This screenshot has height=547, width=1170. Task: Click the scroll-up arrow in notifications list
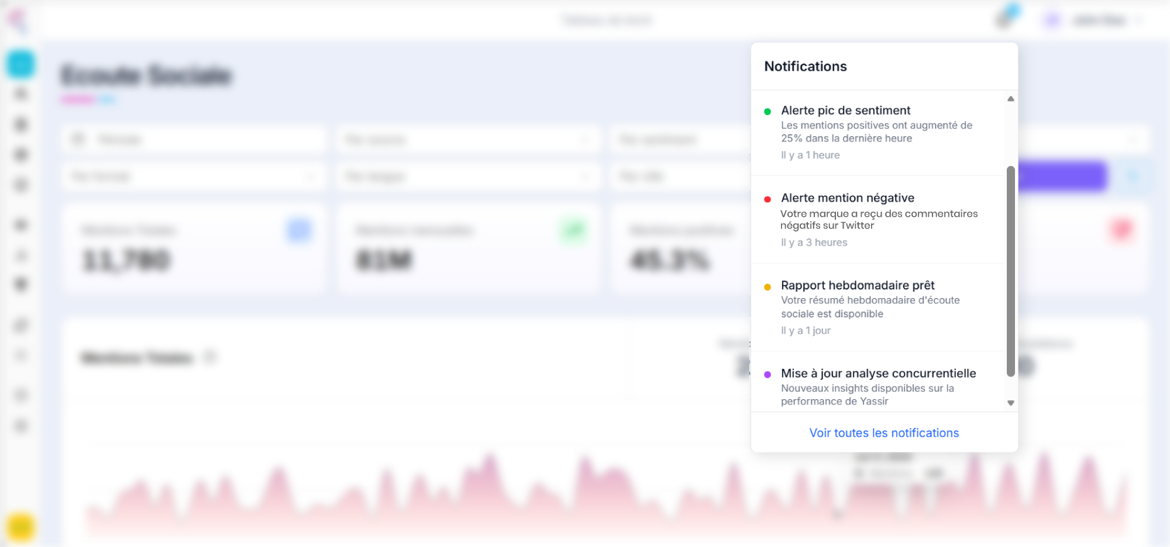1010,99
